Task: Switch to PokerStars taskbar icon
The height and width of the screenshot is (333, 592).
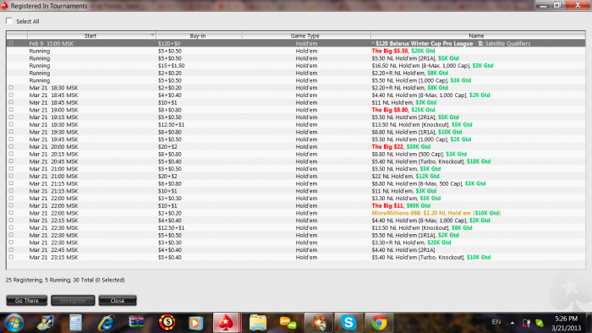Action: [226, 323]
